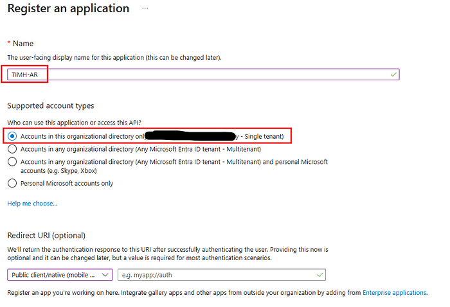Click the Supported account types heading
This screenshot has height=307, width=450.
[50, 105]
